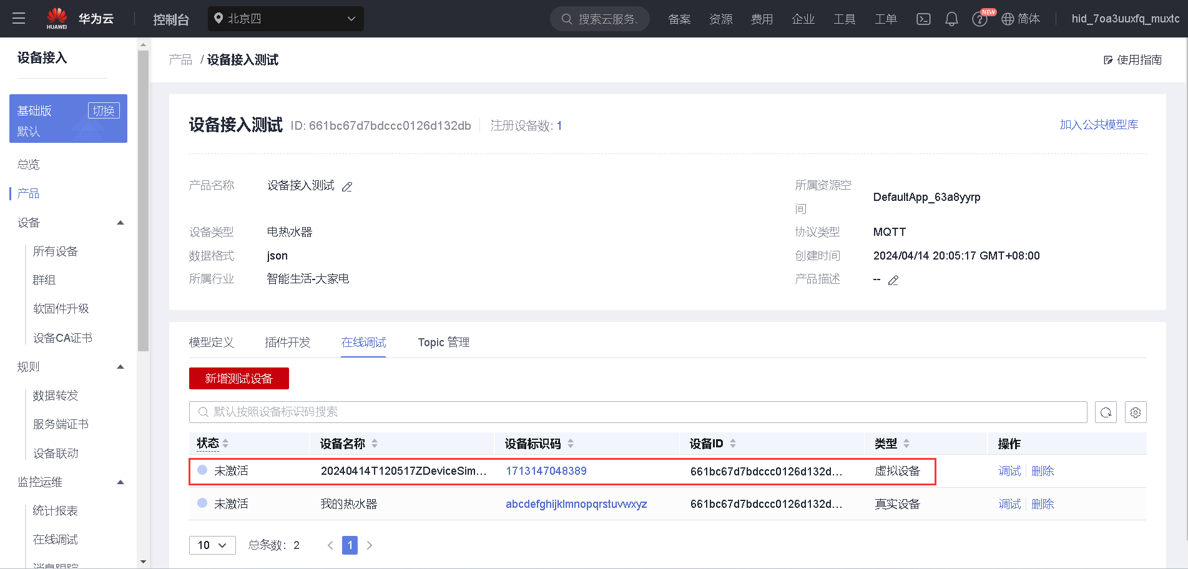Open the 北京四 region dropdown
The image size is (1188, 569).
(285, 19)
